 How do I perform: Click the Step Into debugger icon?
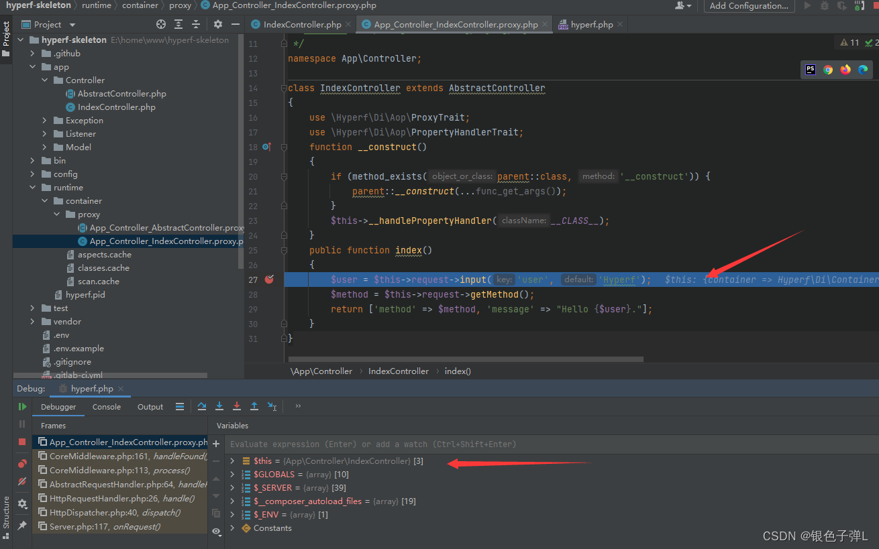[219, 406]
